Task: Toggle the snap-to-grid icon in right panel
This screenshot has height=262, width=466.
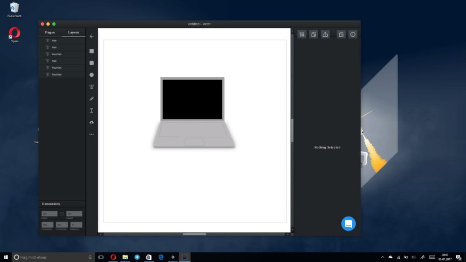Action: [302, 34]
